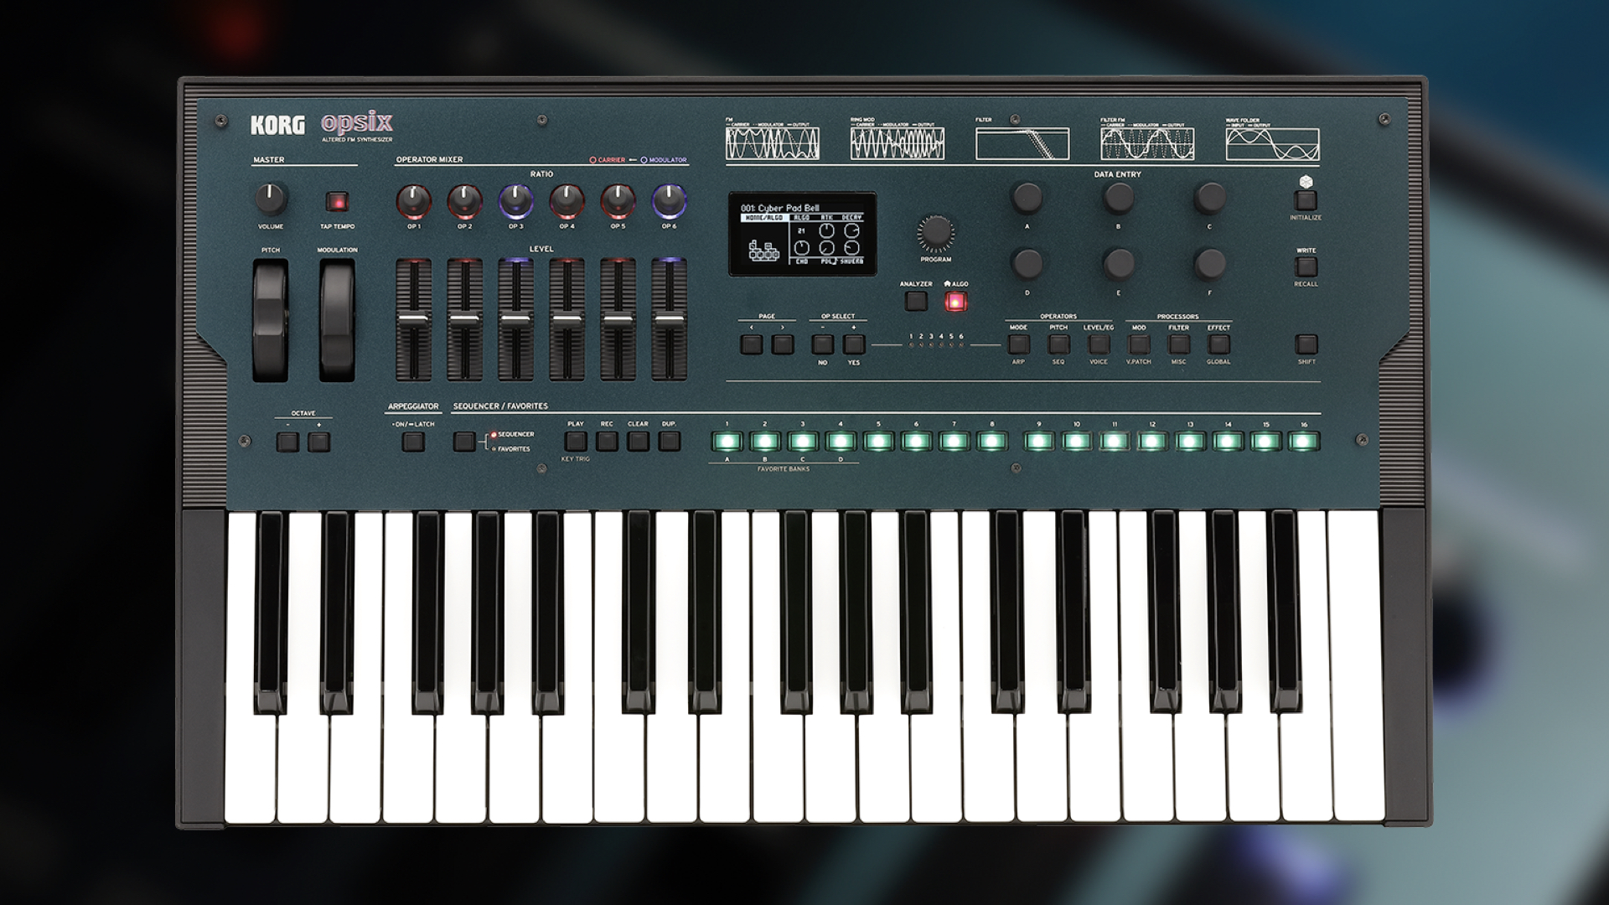
Task: Toggle sequencer step 9 button
Action: click(x=1038, y=442)
